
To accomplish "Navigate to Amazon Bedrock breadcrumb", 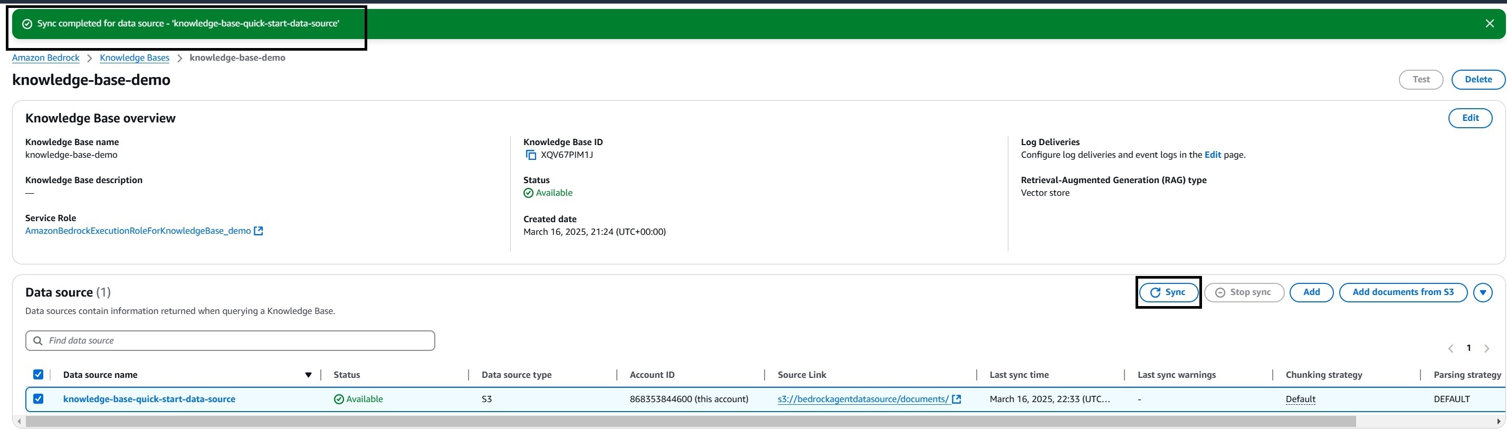I will tap(45, 58).
